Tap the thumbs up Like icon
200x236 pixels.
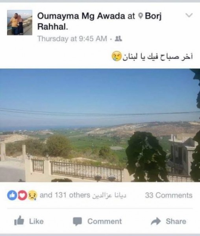point(19,221)
